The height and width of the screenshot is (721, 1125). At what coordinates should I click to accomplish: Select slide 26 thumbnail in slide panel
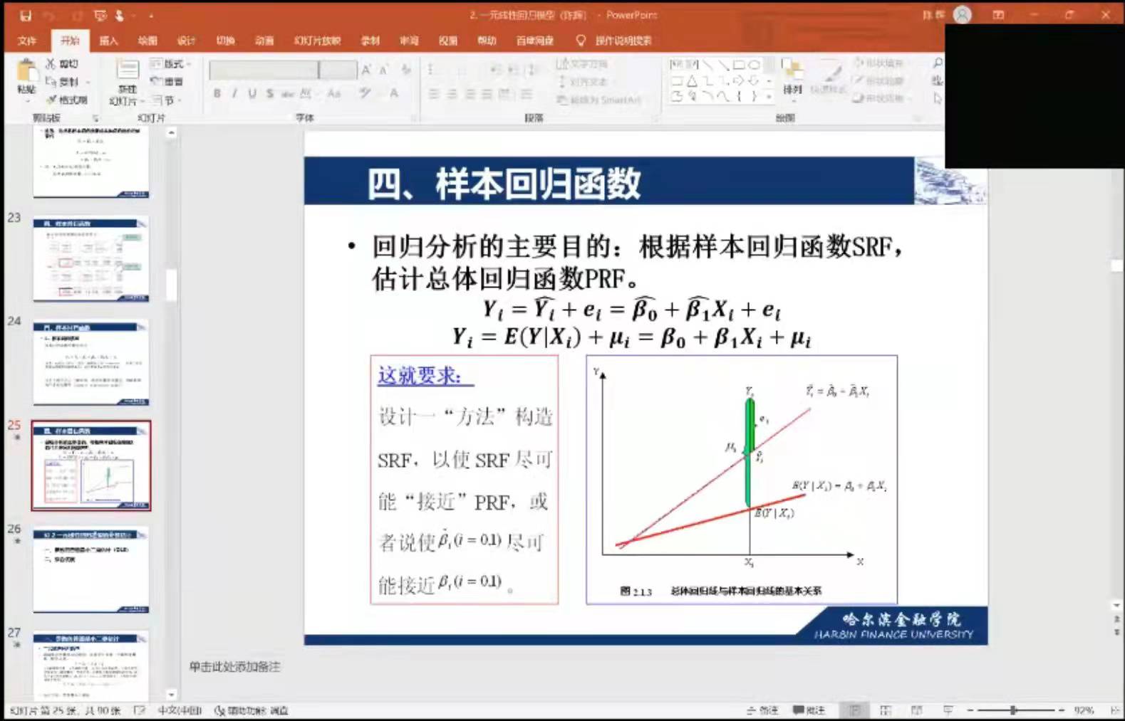coord(91,569)
